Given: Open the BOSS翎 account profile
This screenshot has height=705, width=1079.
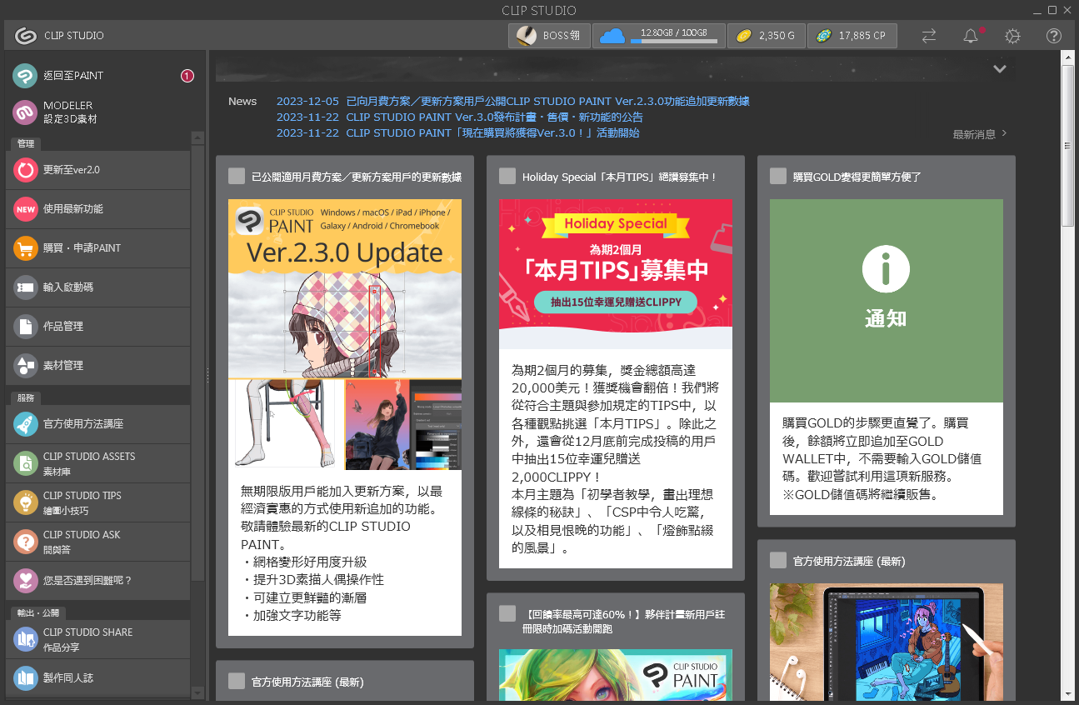Looking at the screenshot, I should [x=549, y=36].
